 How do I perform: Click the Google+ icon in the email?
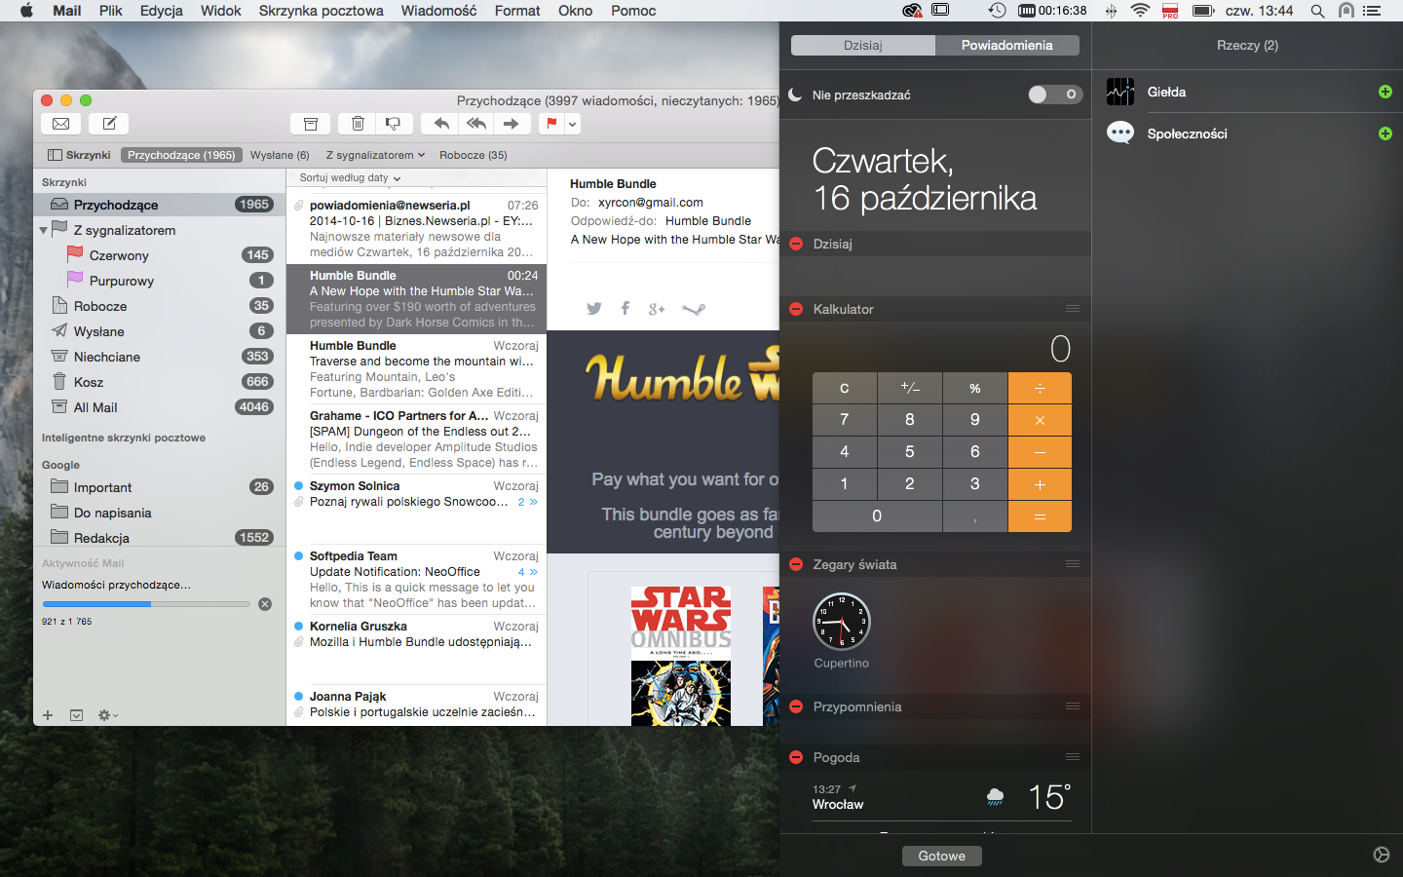point(657,309)
